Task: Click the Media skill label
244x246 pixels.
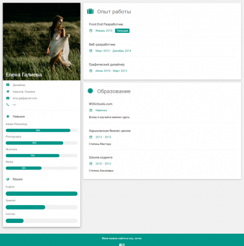Action: click(x=9, y=162)
